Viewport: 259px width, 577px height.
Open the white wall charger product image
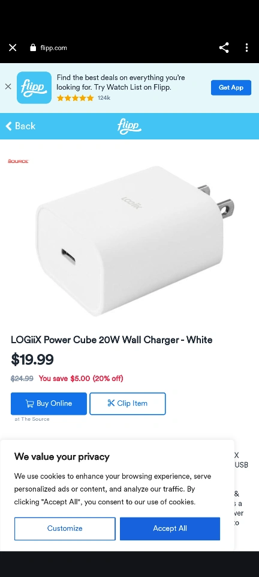pos(135,241)
